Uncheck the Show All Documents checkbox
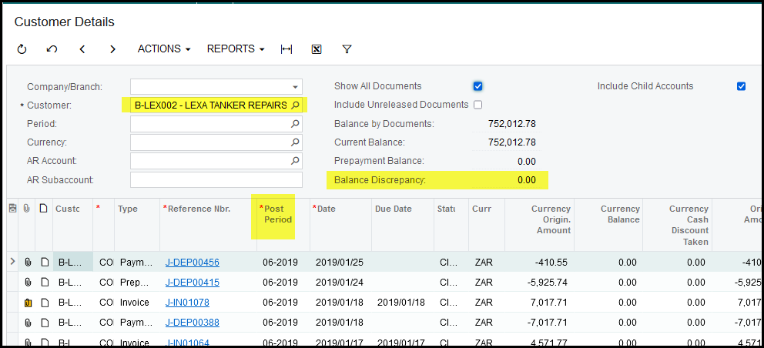The width and height of the screenshot is (764, 348). click(477, 86)
